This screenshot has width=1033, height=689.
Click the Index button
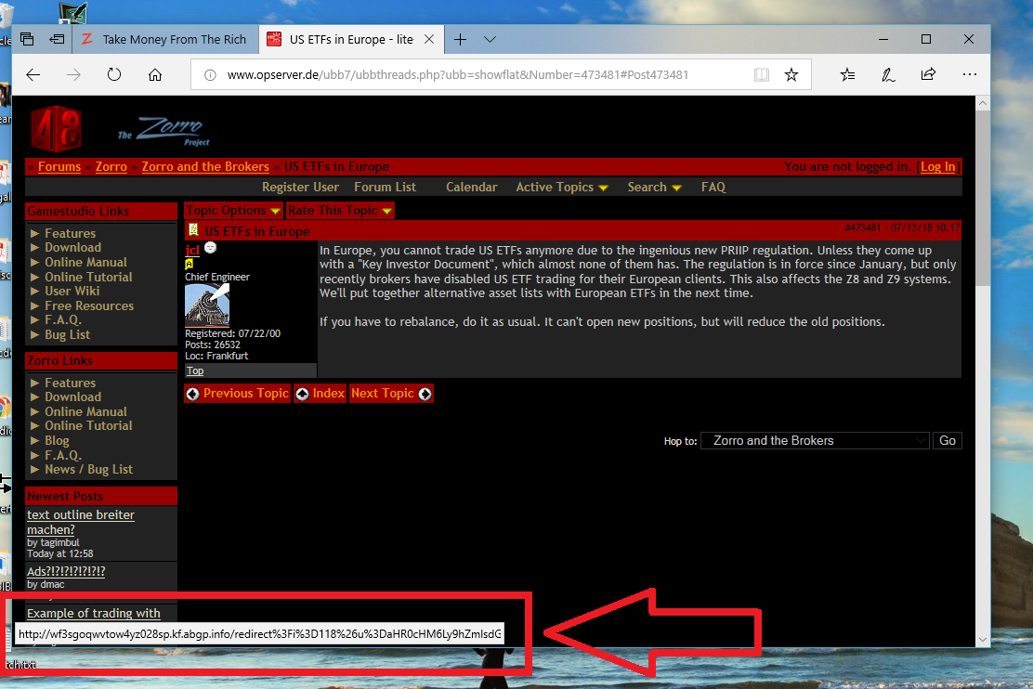click(320, 393)
